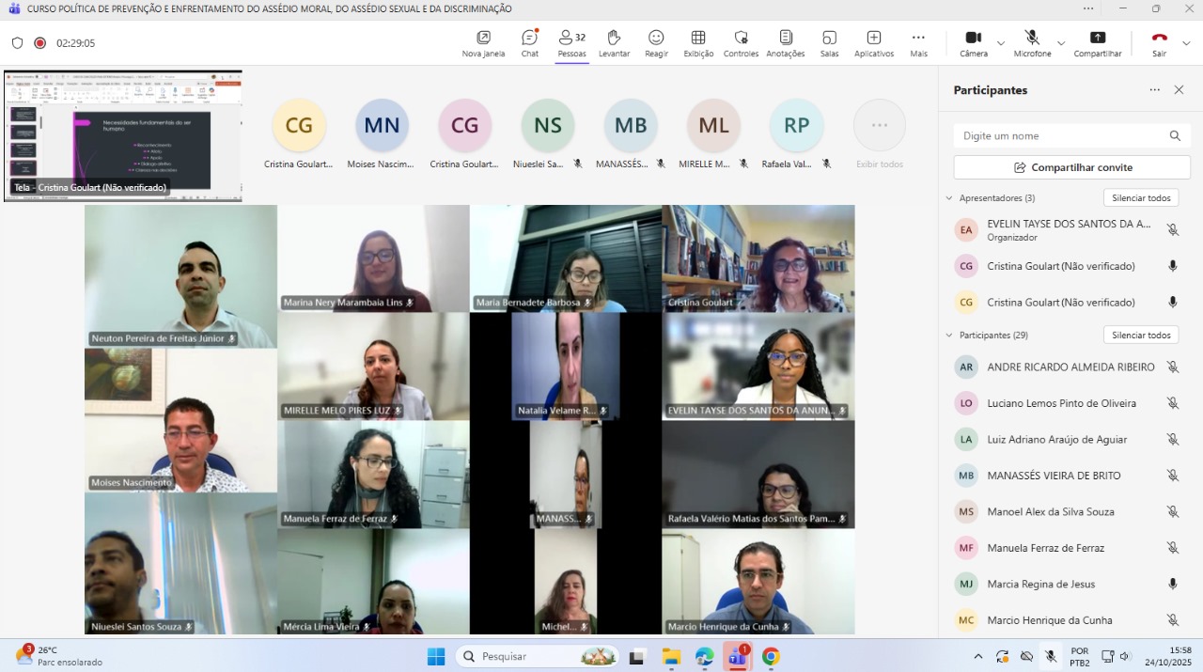Screen dimensions: 1203x672
Task: Open the microphone options dropdown arrow
Action: tap(1061, 43)
